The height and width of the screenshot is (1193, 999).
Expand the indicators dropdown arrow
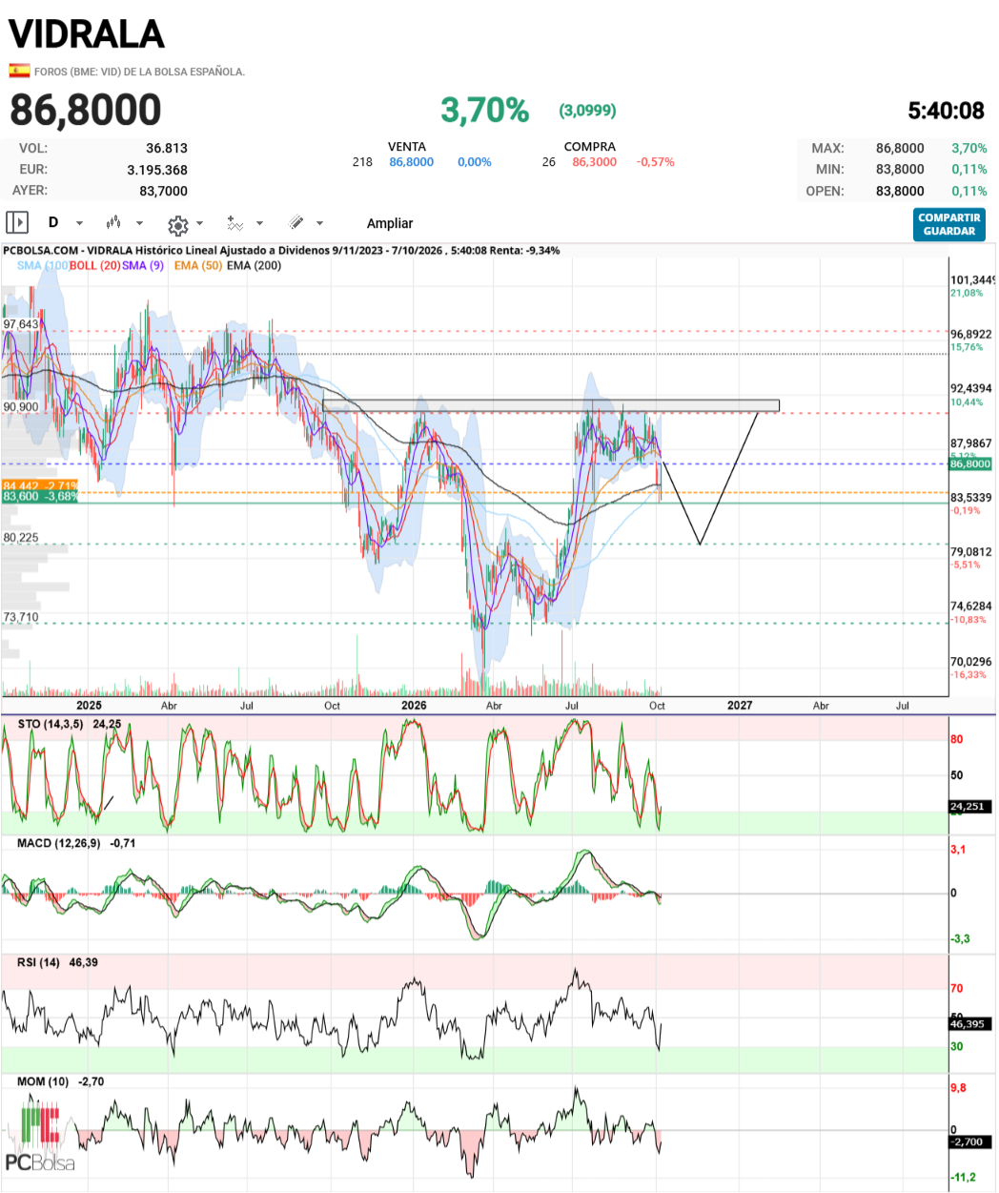click(260, 224)
